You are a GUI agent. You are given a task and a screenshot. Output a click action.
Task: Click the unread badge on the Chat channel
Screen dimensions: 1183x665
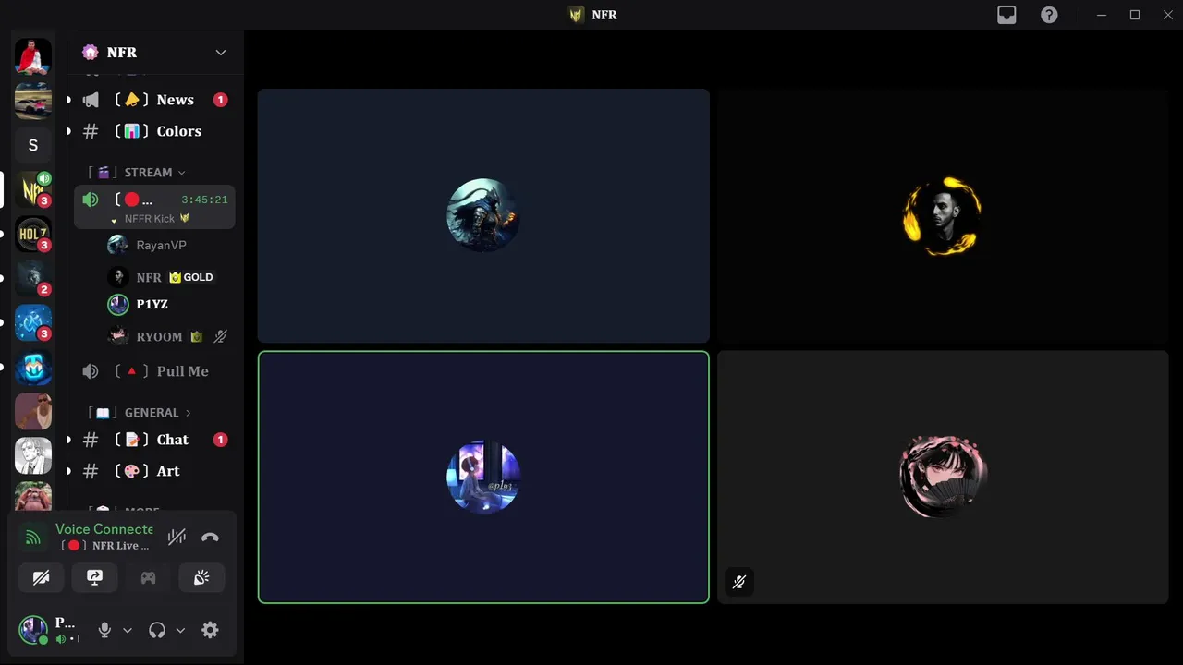coord(220,440)
